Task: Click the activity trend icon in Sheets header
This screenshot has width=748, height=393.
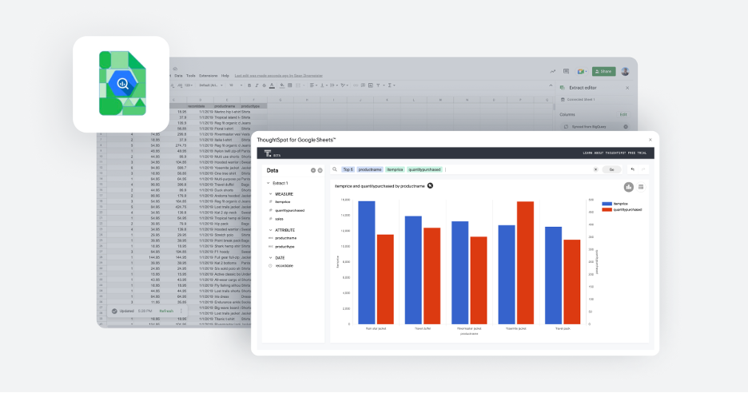Action: click(x=553, y=72)
